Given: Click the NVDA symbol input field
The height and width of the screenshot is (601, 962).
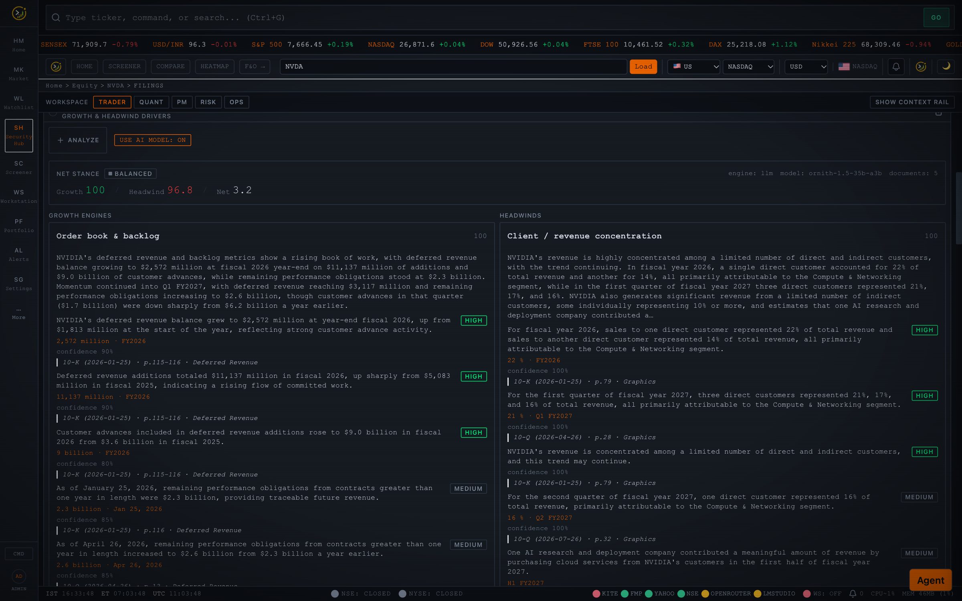Looking at the screenshot, I should (x=453, y=67).
